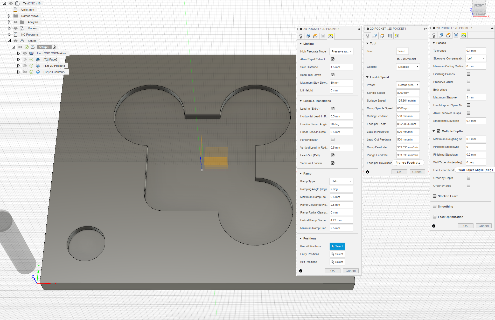495x320 pixels.
Task: Click green checkmark next to Face2
Action: 31,59
